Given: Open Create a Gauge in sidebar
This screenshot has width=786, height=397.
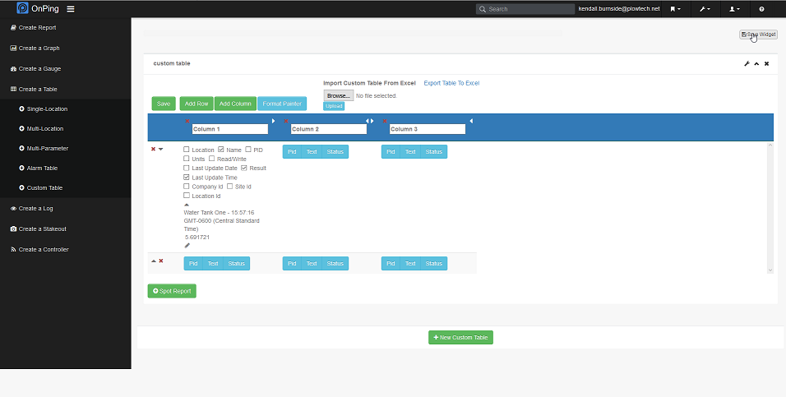Looking at the screenshot, I should (x=39, y=69).
